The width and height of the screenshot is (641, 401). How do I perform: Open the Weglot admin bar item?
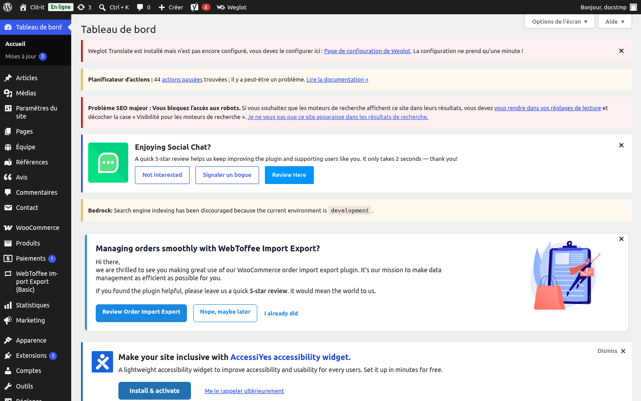(x=231, y=7)
